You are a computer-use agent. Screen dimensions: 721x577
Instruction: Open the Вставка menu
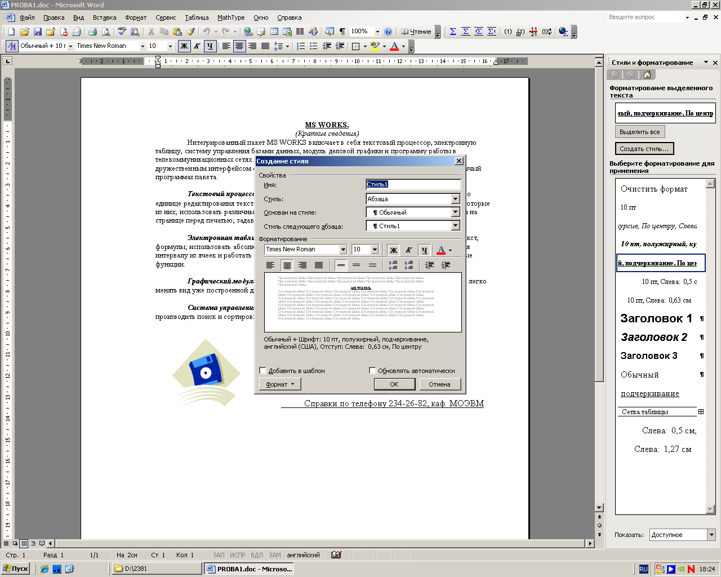pyautogui.click(x=104, y=17)
